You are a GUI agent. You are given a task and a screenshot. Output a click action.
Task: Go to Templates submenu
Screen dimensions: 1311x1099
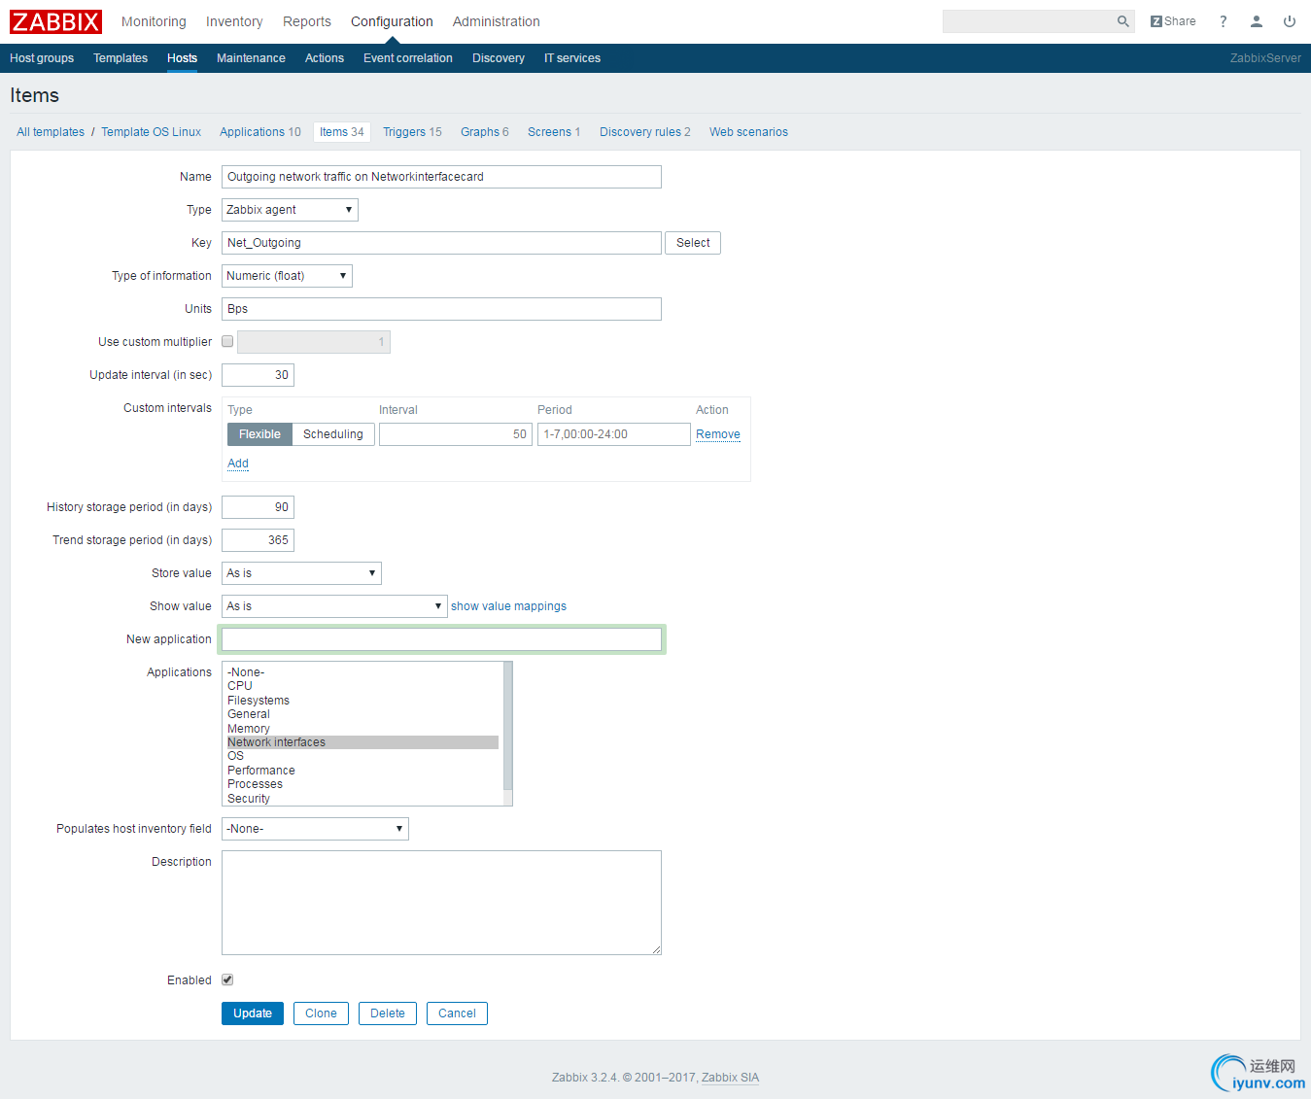coord(121,58)
